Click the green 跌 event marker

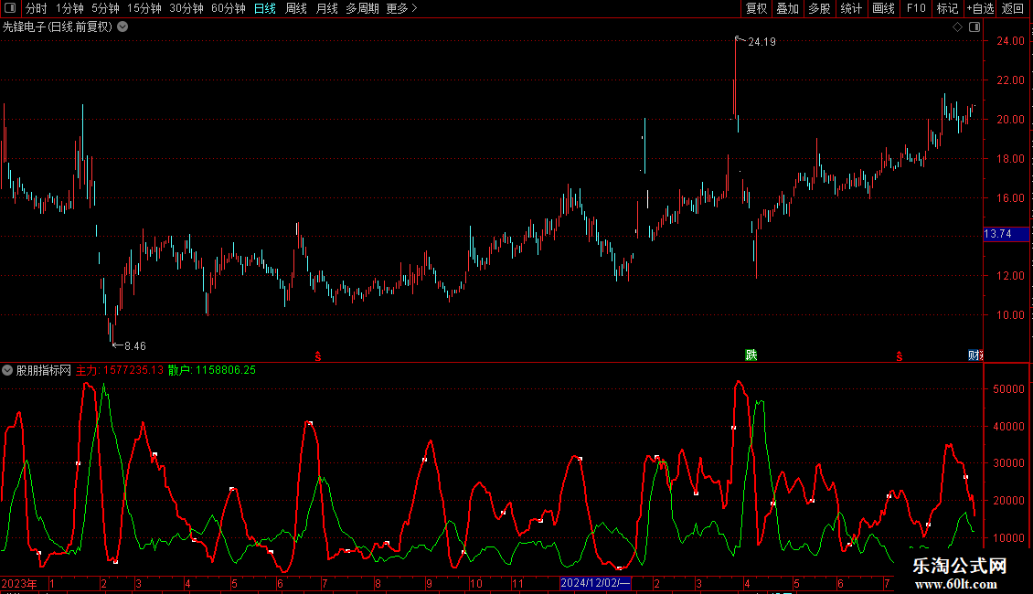point(751,355)
